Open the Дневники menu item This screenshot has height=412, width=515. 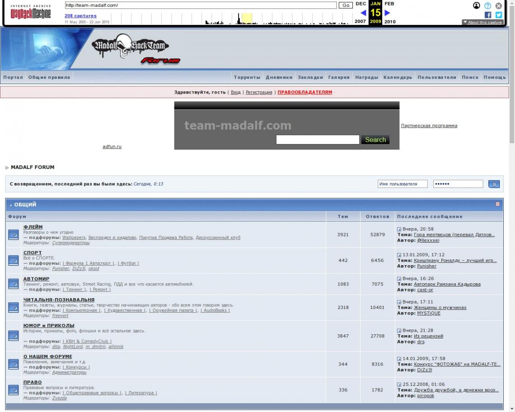(279, 77)
